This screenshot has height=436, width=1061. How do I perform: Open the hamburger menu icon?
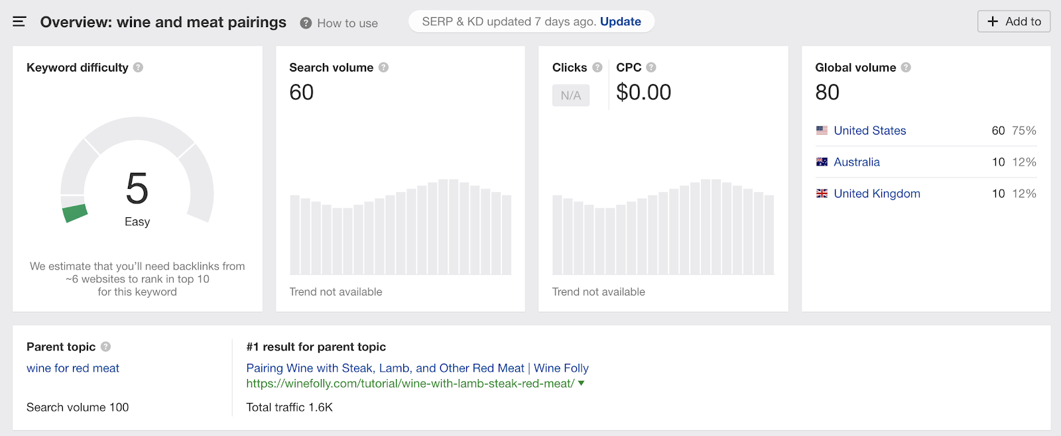click(x=19, y=22)
